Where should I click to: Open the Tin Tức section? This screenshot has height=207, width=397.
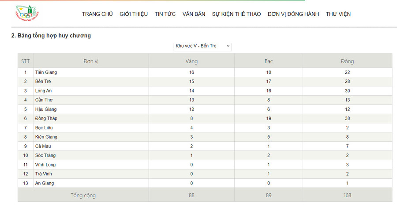tap(165, 14)
